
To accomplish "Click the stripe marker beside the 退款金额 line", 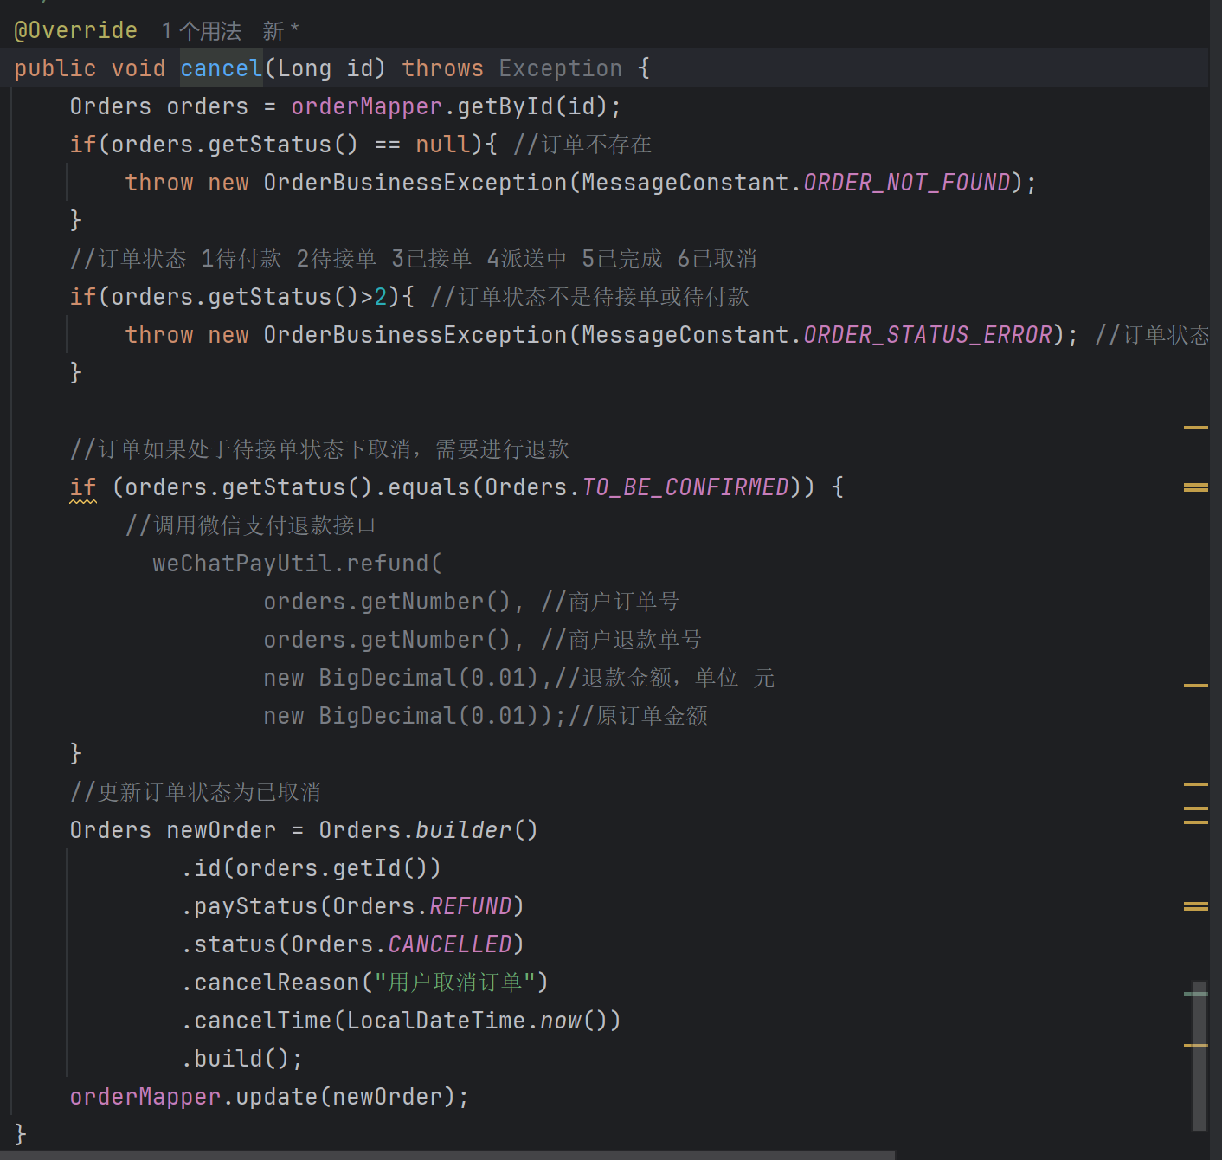I will tap(1196, 685).
